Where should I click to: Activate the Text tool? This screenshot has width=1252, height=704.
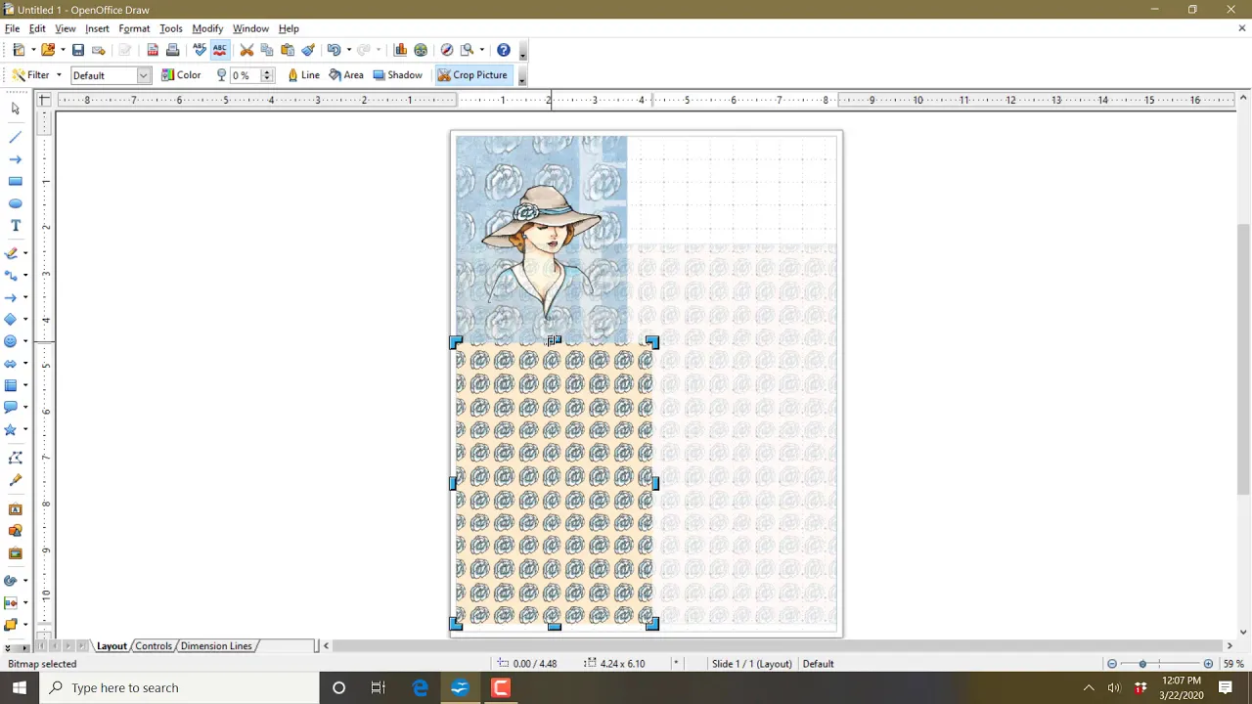15,226
